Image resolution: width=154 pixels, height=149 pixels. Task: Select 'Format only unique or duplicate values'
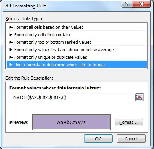click(77, 57)
